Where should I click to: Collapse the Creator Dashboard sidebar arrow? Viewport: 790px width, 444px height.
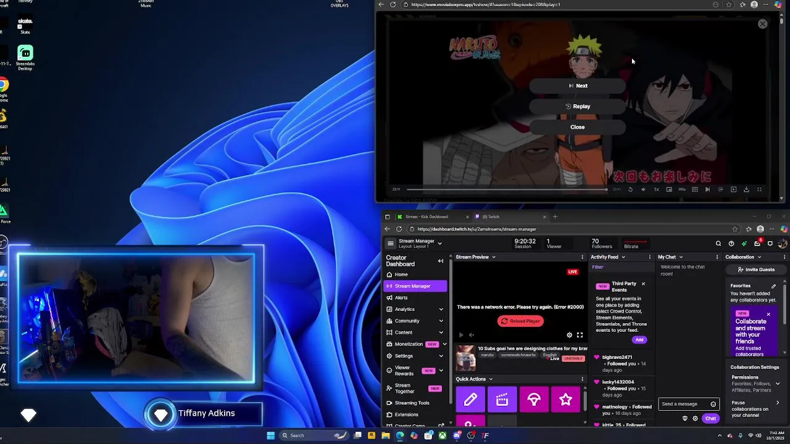pyautogui.click(x=441, y=261)
